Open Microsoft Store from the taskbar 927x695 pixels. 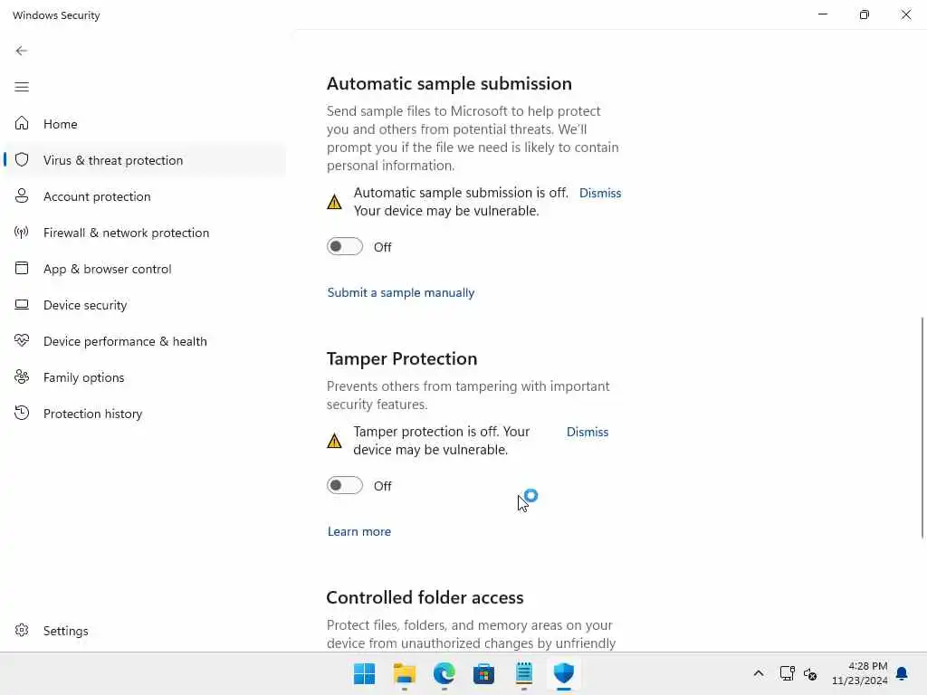(483, 673)
